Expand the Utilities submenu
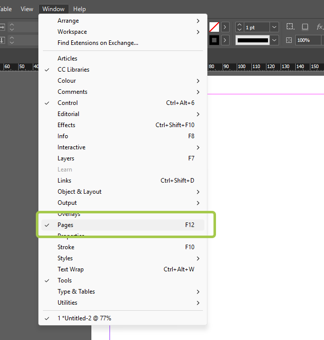The height and width of the screenshot is (340, 324). (123, 303)
